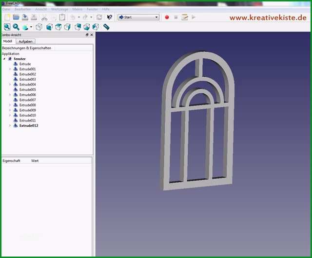Select Extrude007 in the tree
This screenshot has height=258, width=312.
click(28, 100)
